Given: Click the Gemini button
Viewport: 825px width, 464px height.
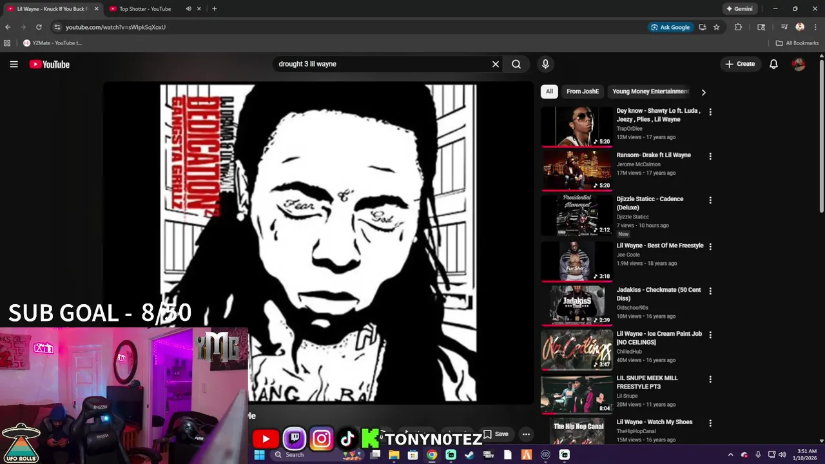Looking at the screenshot, I should point(739,9).
